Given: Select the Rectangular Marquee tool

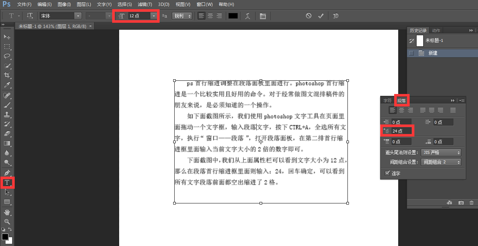Looking at the screenshot, I should pyautogui.click(x=7, y=47).
